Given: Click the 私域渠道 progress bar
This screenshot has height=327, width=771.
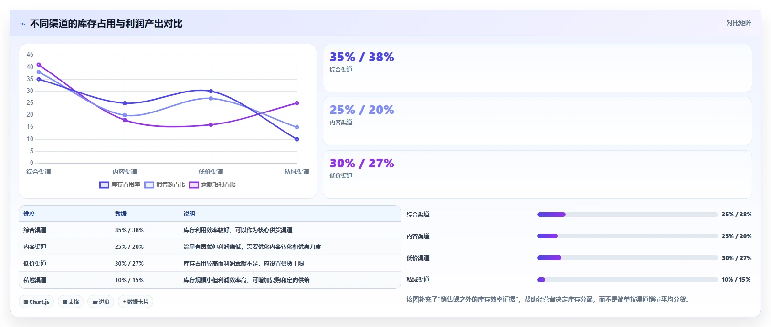Looking at the screenshot, I should point(627,280).
